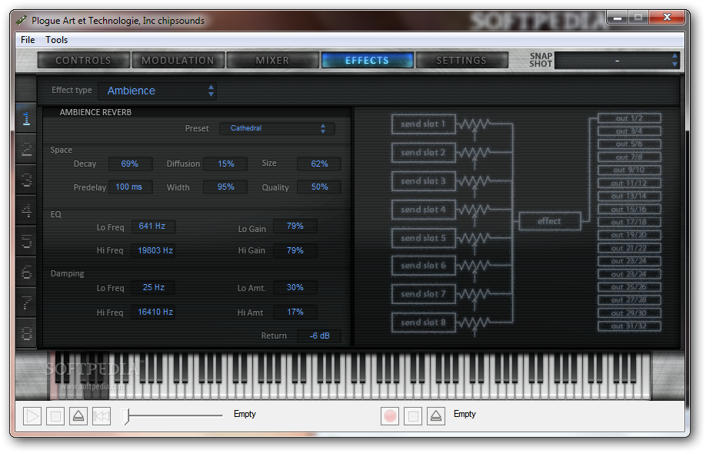Select output out 11/12
This screenshot has width=706, height=453.
[629, 184]
